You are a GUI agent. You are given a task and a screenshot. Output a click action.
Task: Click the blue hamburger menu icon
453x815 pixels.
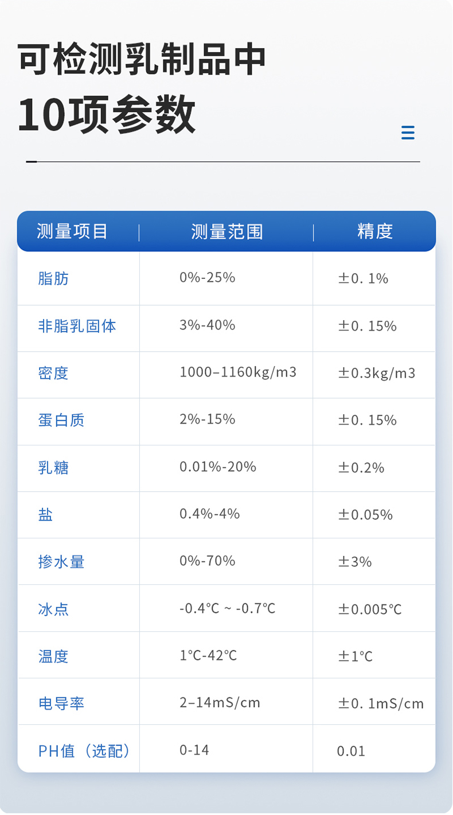coord(408,133)
